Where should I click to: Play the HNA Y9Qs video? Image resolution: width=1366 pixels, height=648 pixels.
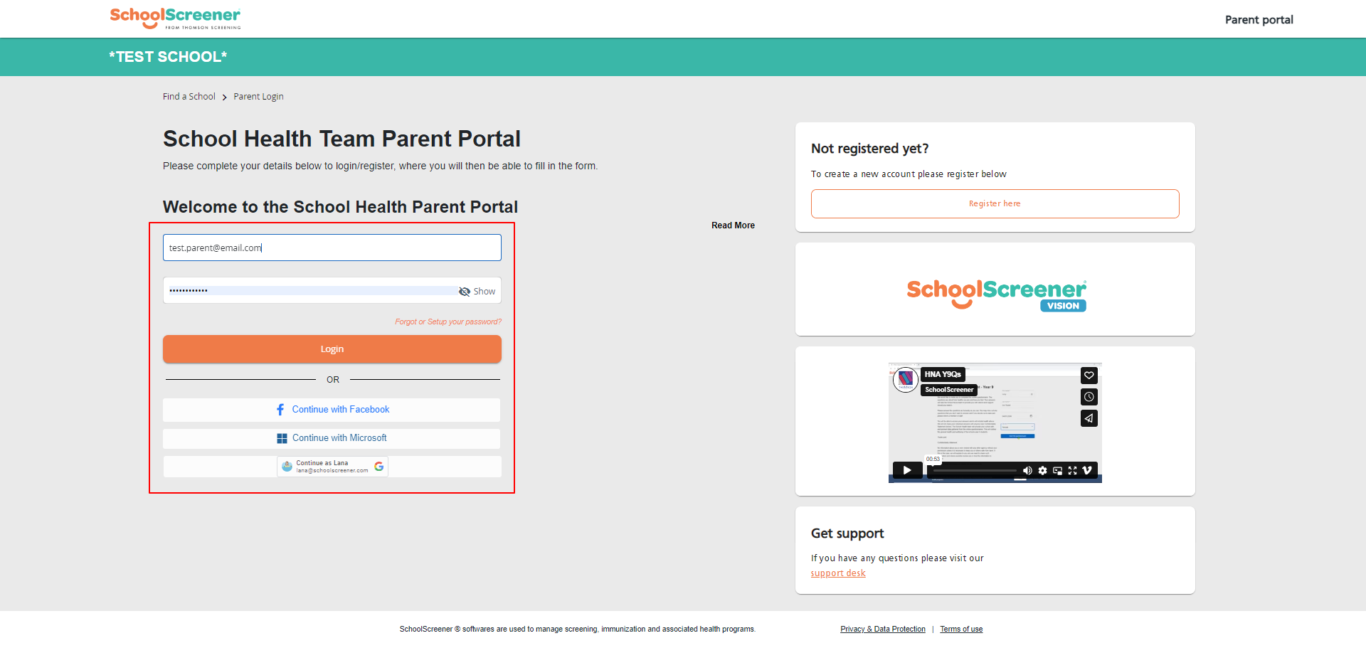point(907,470)
